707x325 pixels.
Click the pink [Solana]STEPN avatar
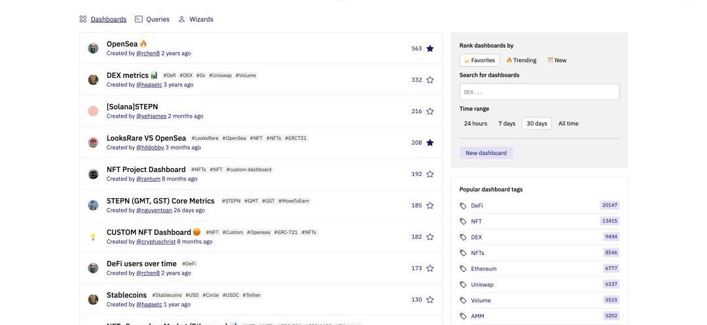click(x=94, y=111)
